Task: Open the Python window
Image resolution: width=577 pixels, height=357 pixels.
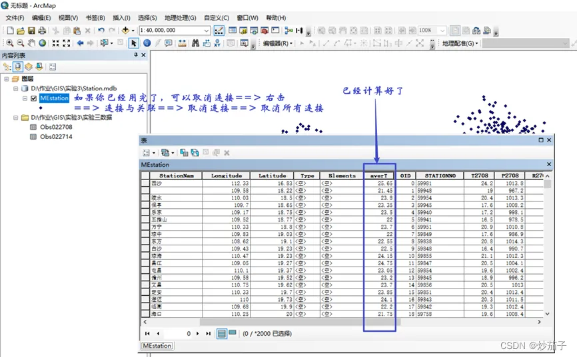Action: point(275,31)
